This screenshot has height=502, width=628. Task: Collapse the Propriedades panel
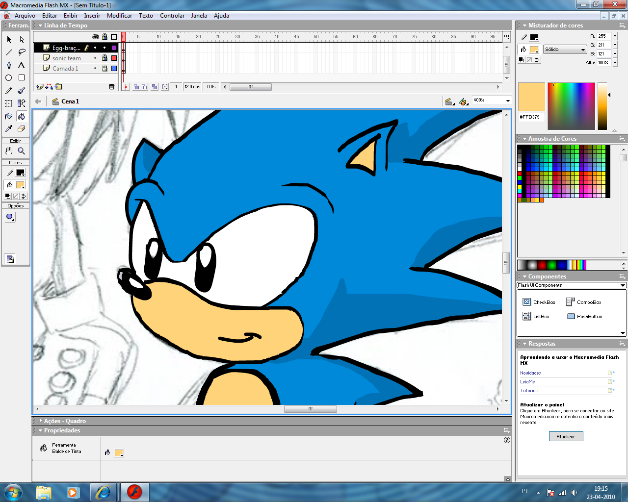[x=40, y=430]
